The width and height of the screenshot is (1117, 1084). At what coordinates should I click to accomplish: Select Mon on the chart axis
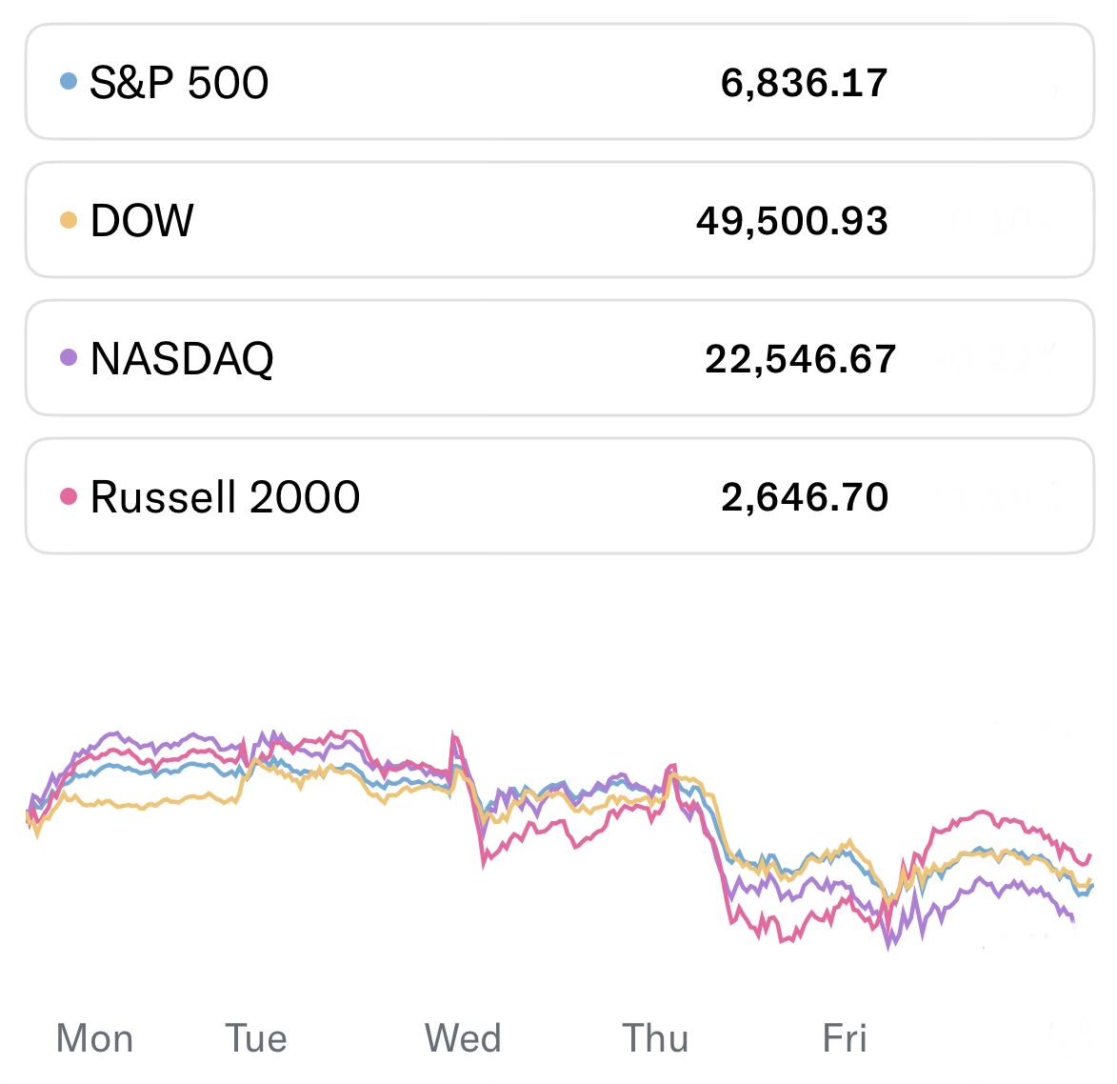click(95, 1038)
